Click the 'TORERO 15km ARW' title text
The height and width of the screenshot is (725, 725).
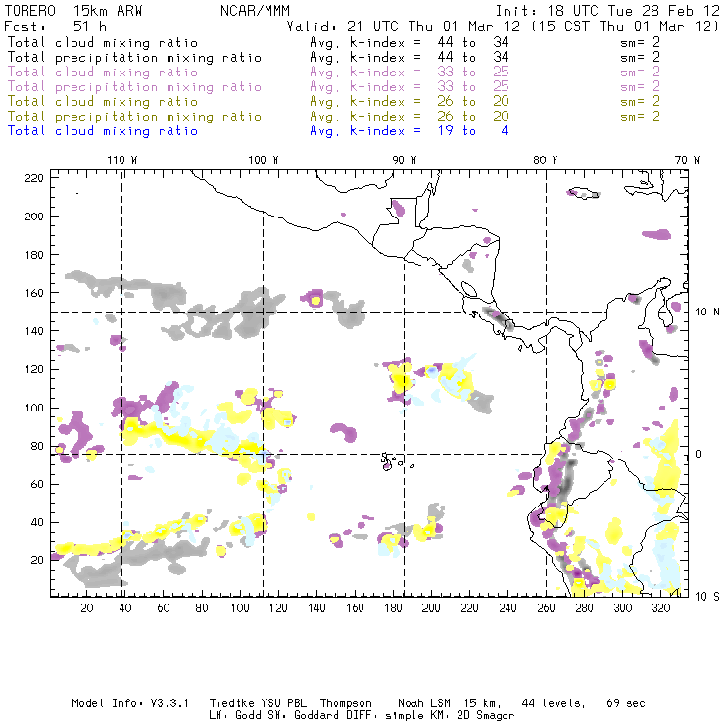click(x=73, y=11)
